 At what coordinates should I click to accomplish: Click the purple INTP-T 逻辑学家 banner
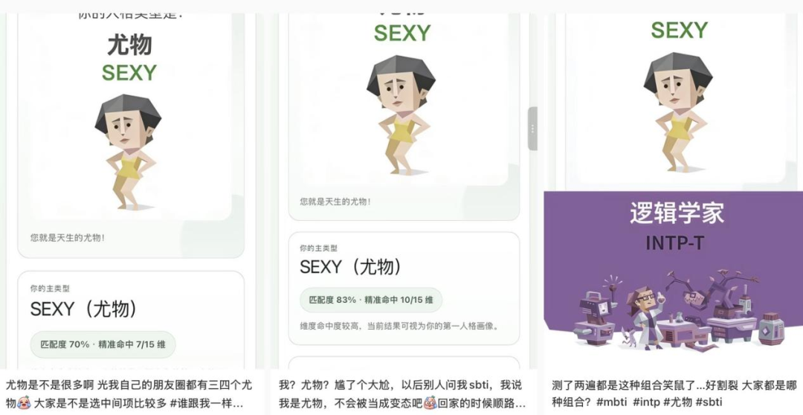click(x=674, y=271)
